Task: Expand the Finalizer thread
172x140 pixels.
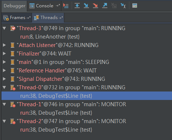Action: click(x=4, y=54)
